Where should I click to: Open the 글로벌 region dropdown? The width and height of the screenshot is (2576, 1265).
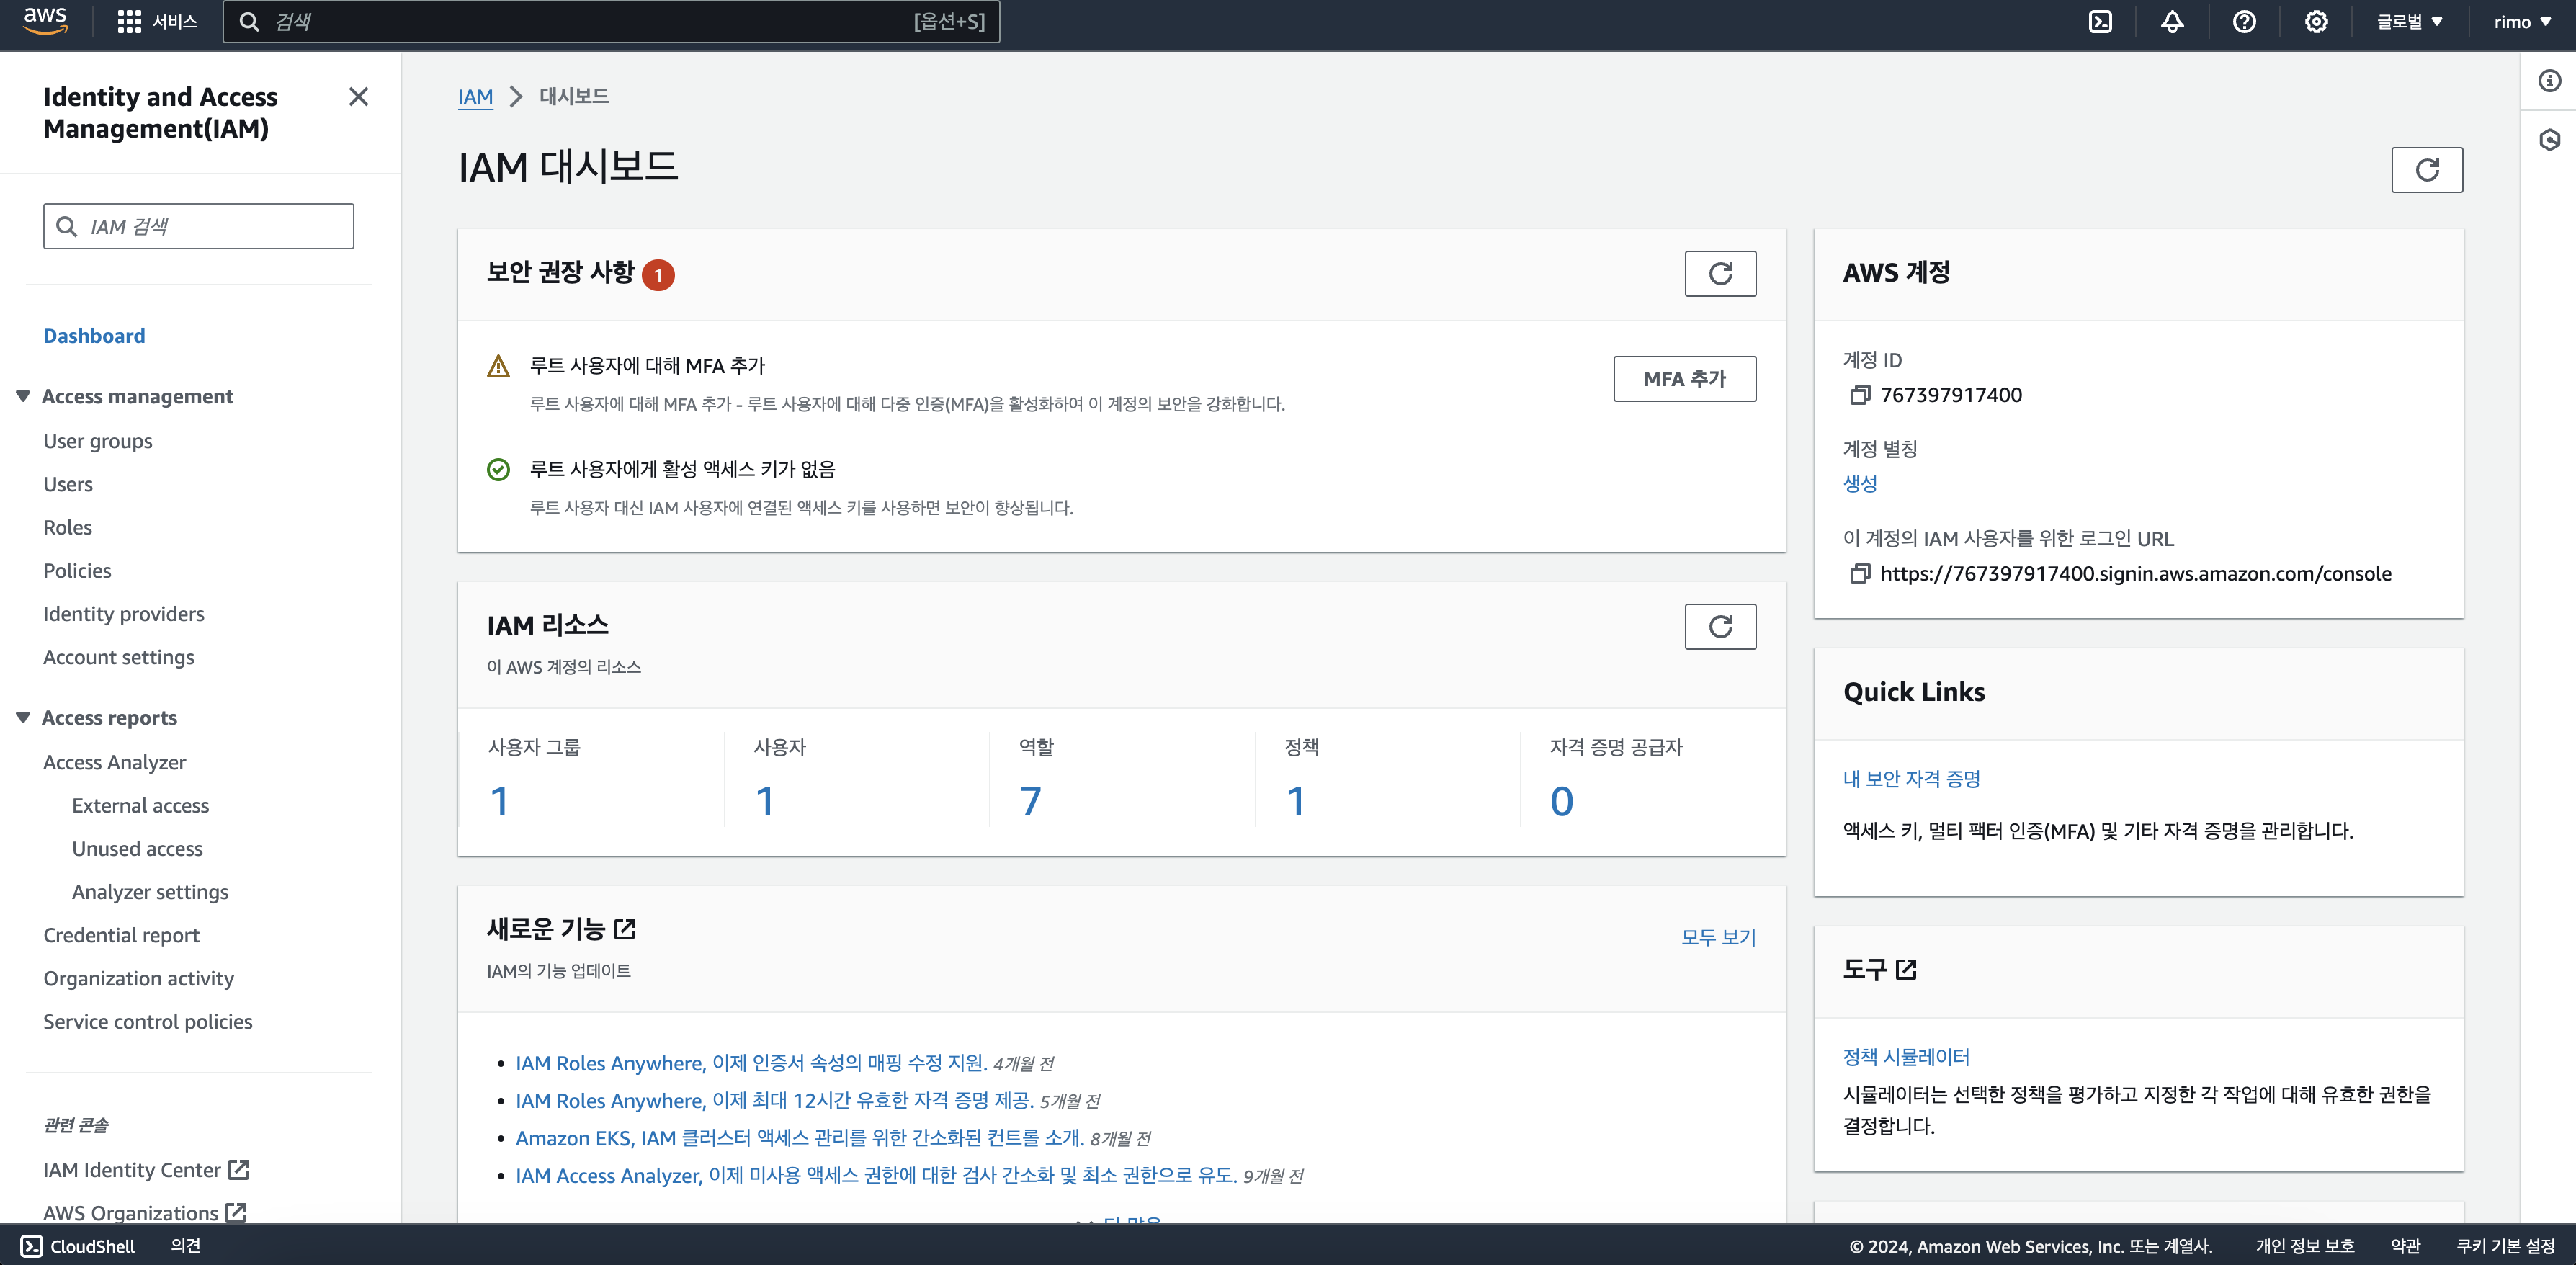point(2409,22)
